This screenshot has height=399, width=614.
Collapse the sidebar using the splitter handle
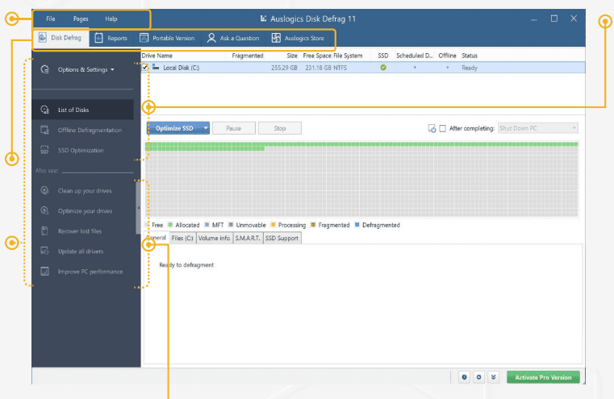138,208
